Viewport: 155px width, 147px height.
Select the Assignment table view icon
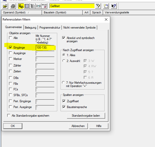point(27,6)
